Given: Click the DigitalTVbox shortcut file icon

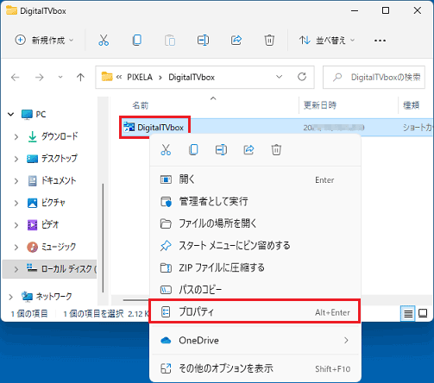Looking at the screenshot, I should pos(129,127).
